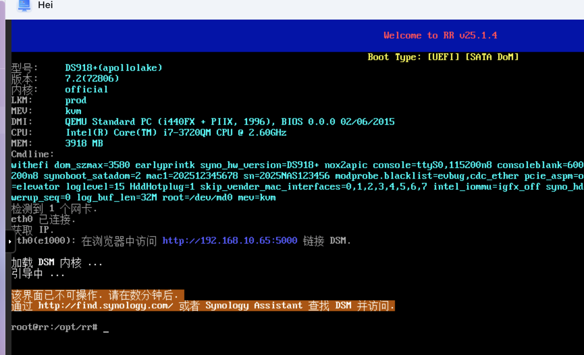Click the 'root@rr:/opt/rr#' shell prompt

click(x=54, y=327)
